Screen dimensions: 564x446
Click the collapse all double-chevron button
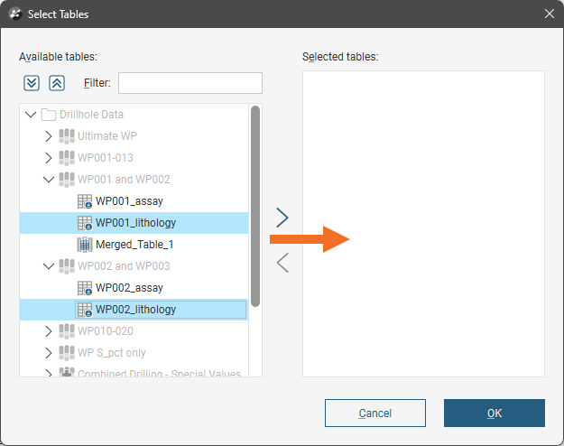pos(57,83)
